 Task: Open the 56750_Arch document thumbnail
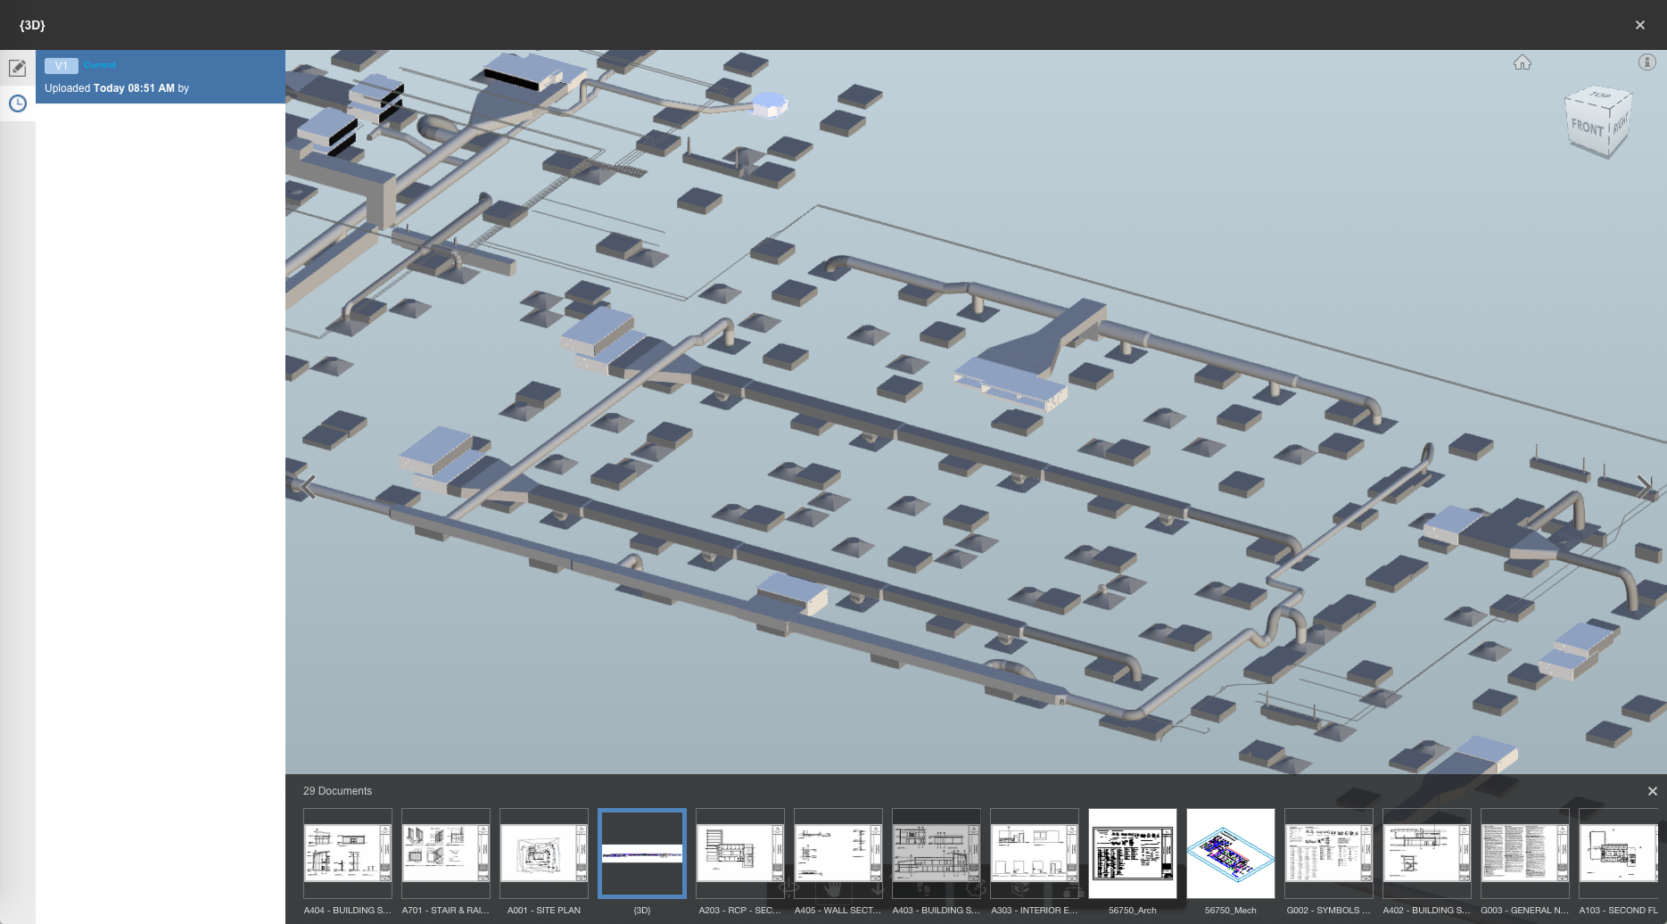(1132, 854)
